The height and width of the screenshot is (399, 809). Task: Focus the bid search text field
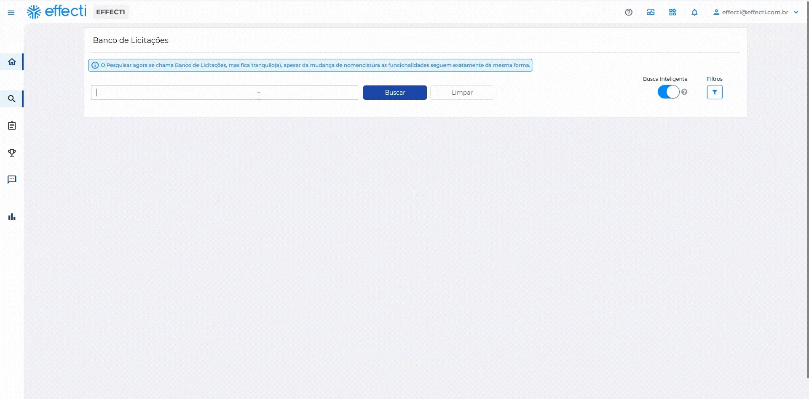pos(224,93)
